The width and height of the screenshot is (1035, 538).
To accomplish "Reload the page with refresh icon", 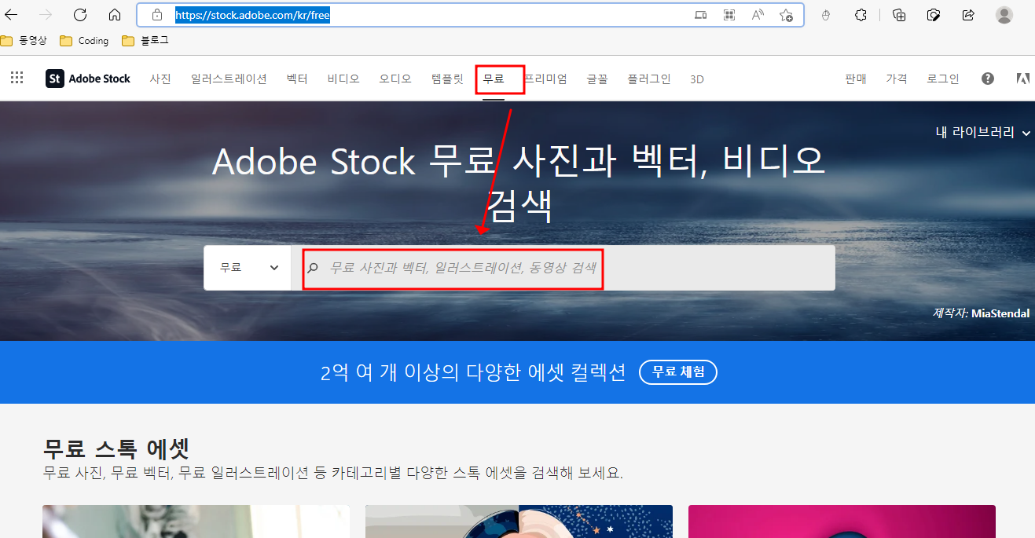I will [x=79, y=15].
